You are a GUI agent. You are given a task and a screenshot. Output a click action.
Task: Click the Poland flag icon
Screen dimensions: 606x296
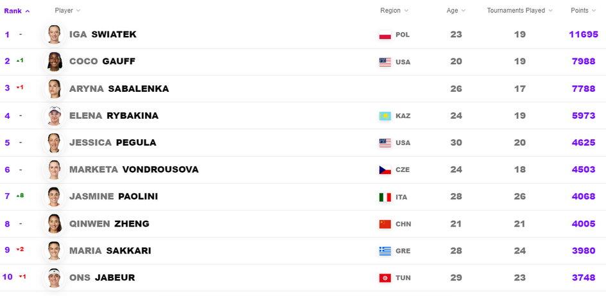point(385,35)
